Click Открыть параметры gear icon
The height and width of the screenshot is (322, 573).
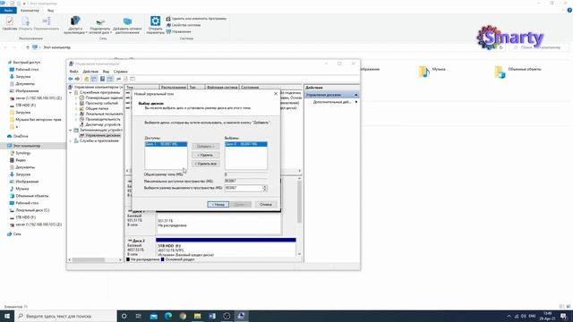point(155,25)
